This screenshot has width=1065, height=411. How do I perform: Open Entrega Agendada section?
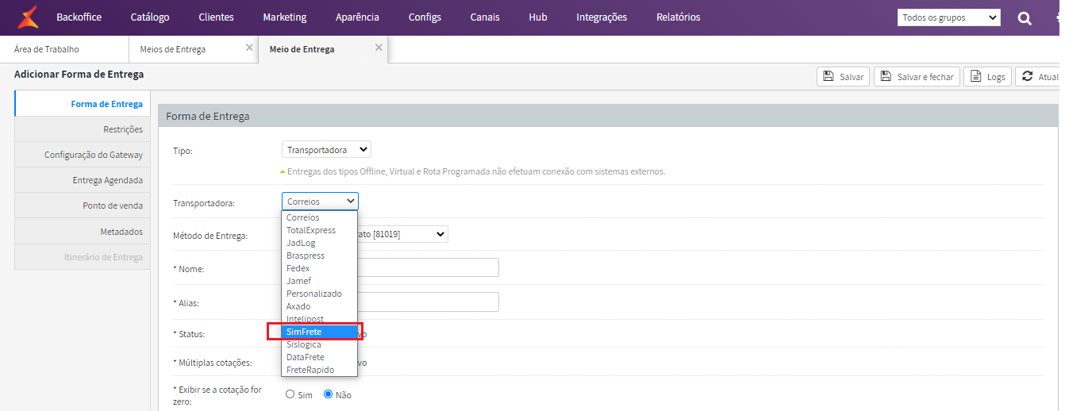[83, 180]
